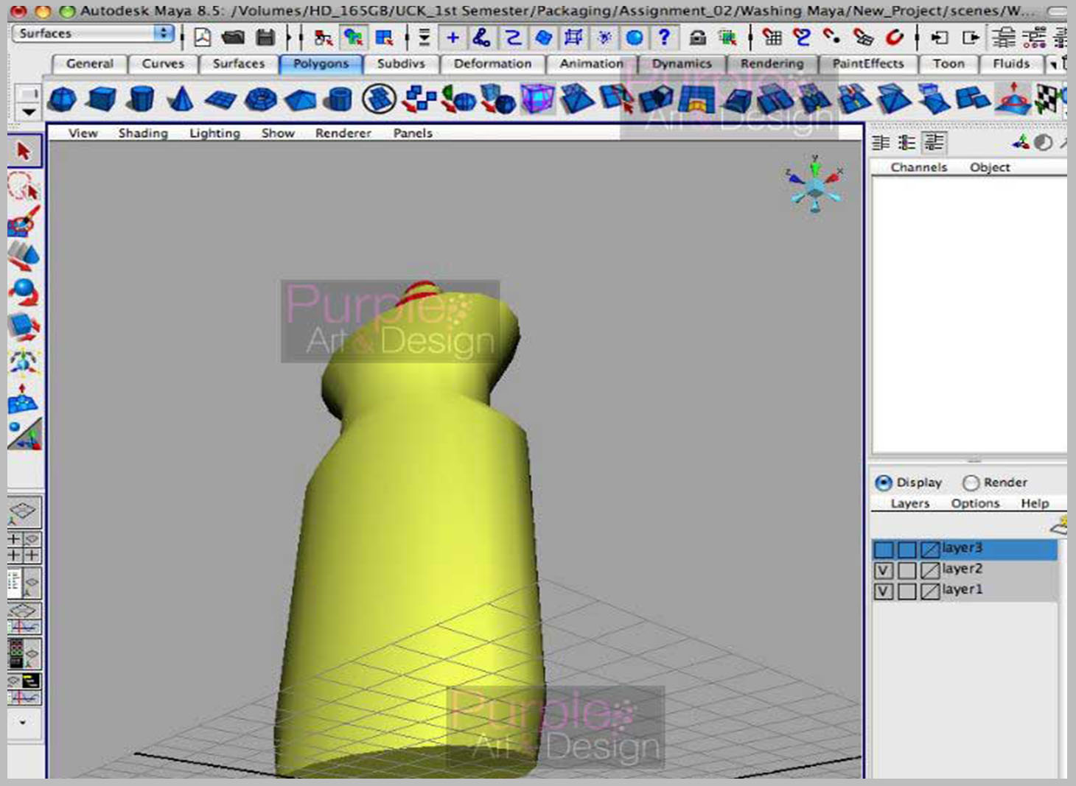
Task: Create a polygon cube from the shelf
Action: pyautogui.click(x=101, y=99)
